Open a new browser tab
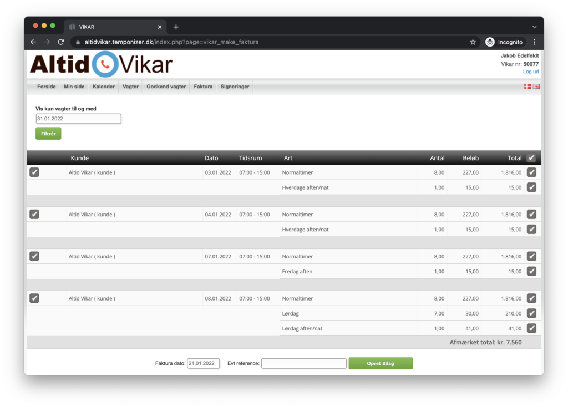568x407 pixels. pos(176,27)
